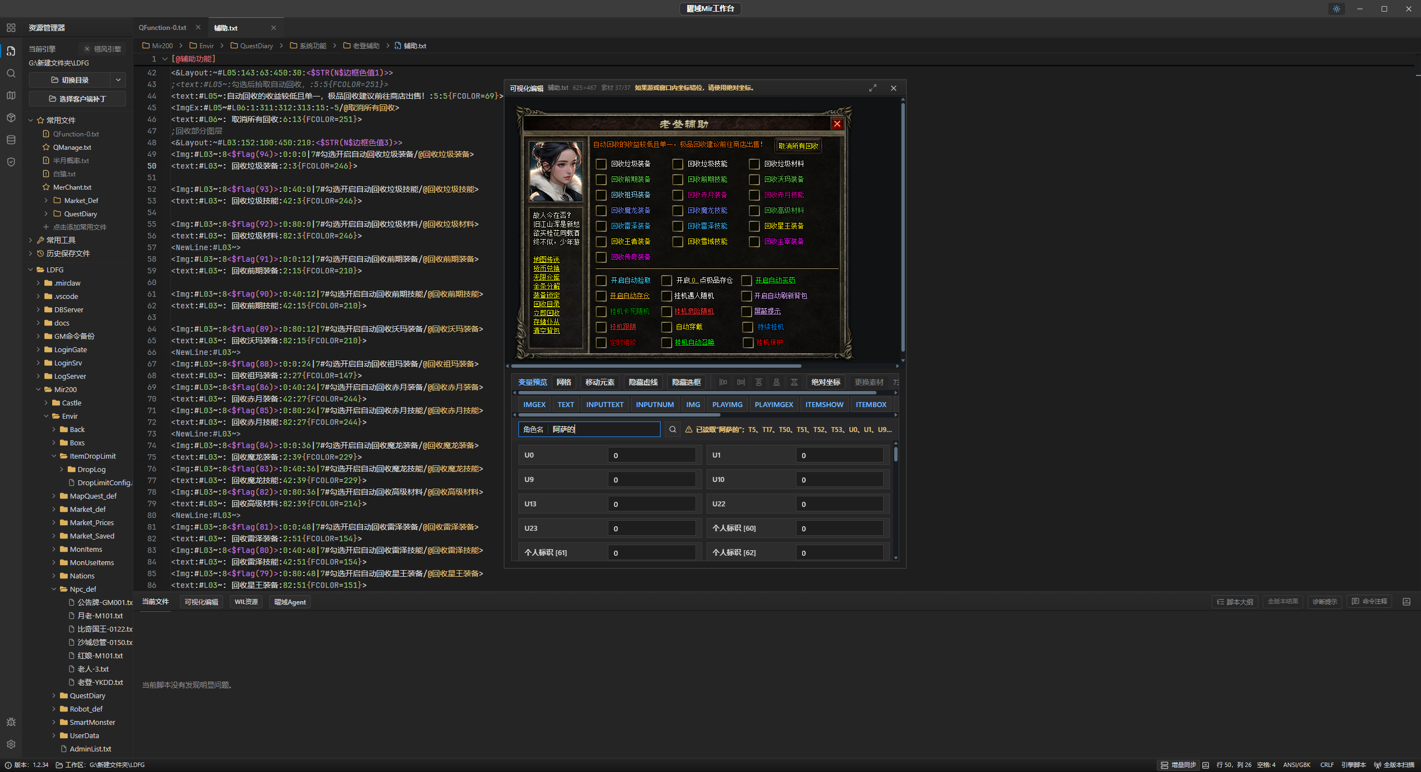The image size is (1421, 772).
Task: Open the database panel in sidebar
Action: click(x=11, y=140)
